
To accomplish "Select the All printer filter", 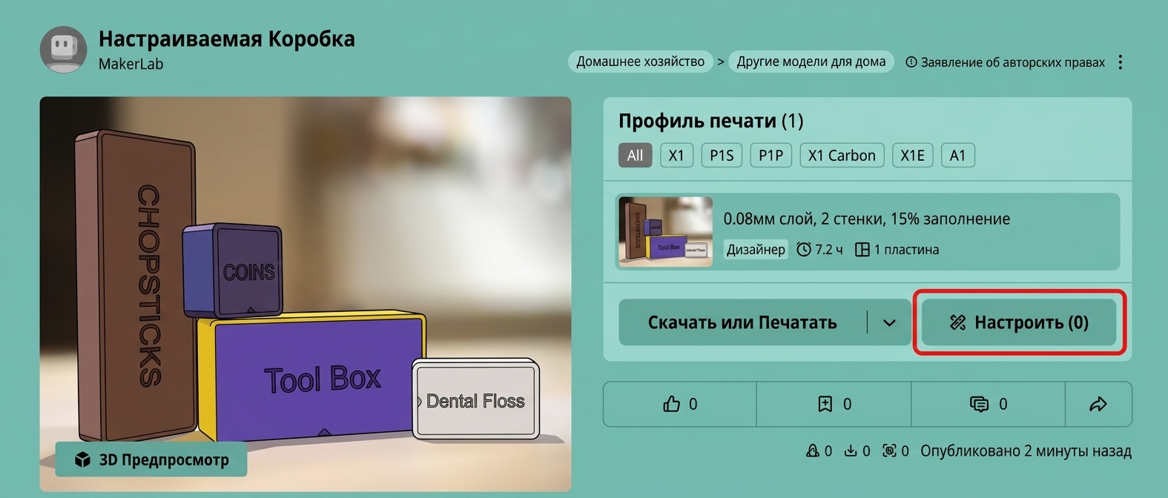I will coord(635,156).
